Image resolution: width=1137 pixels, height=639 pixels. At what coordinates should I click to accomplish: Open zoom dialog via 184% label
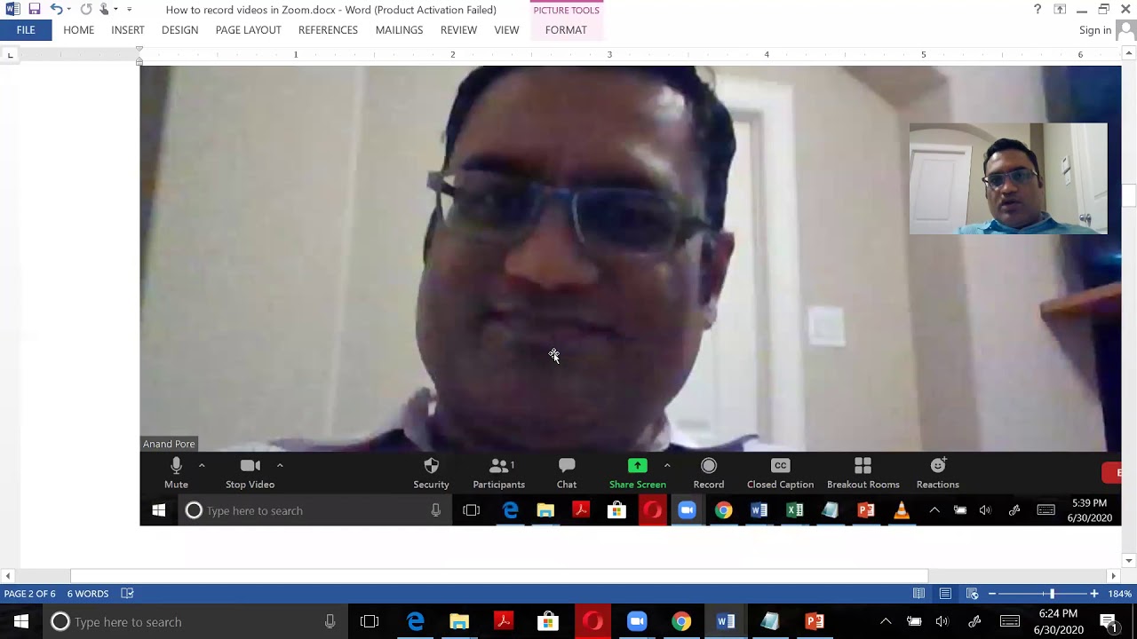coord(1119,594)
